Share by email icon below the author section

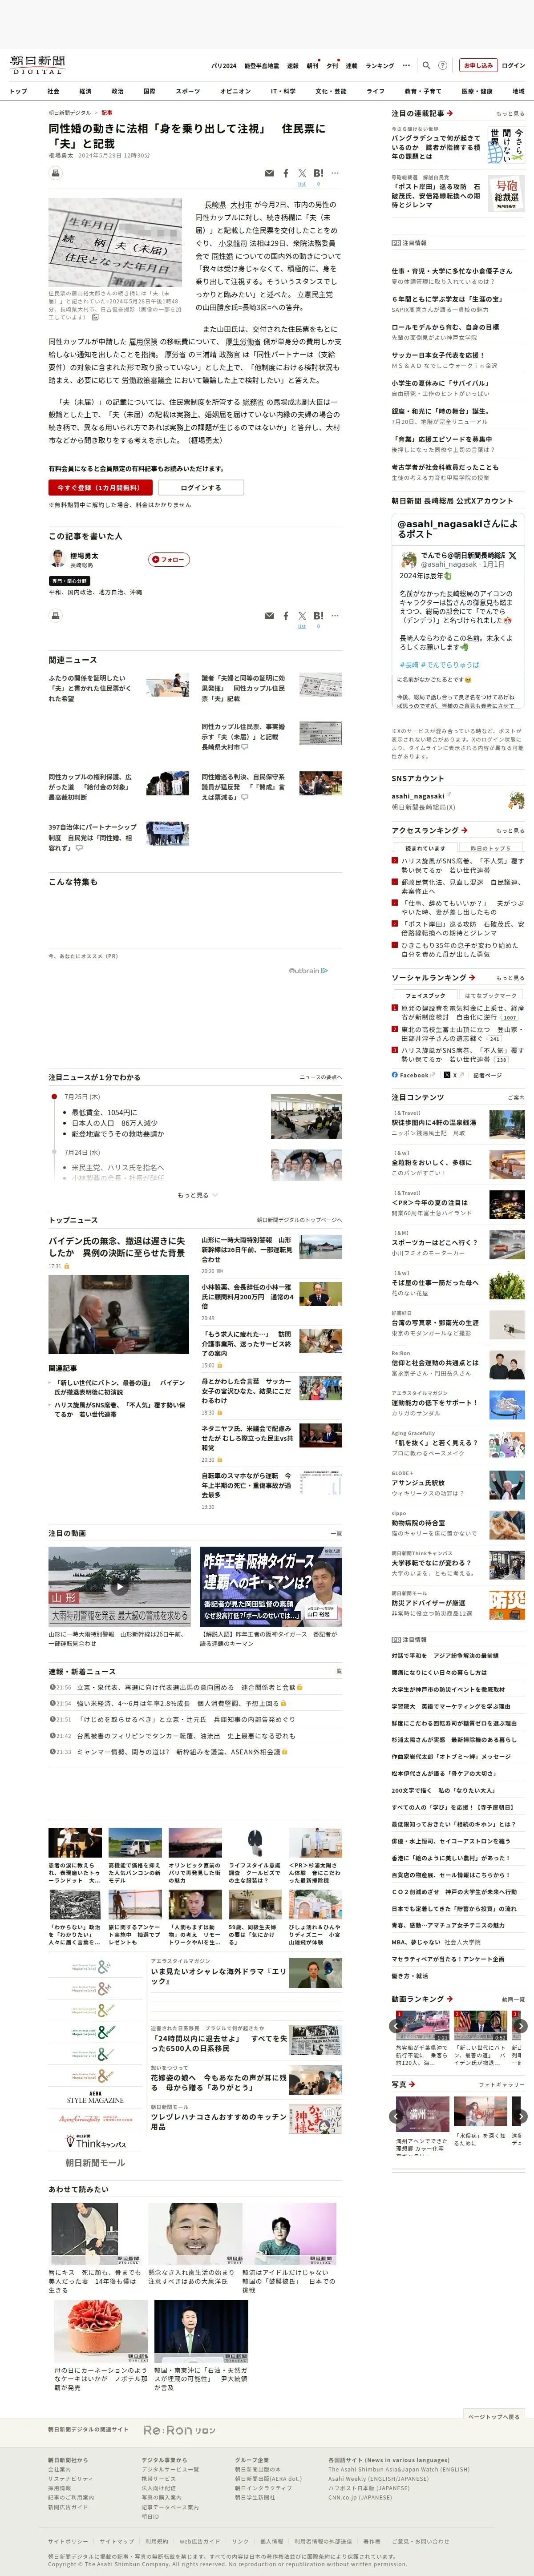click(x=268, y=616)
